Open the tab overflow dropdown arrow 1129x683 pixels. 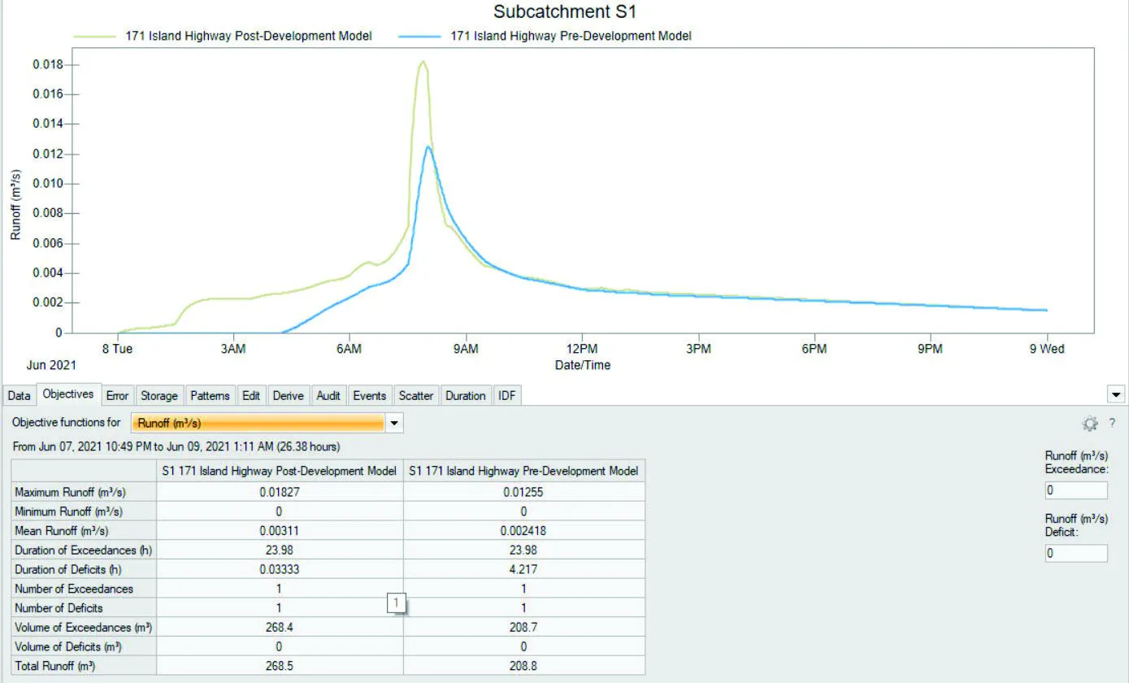coord(1116,394)
